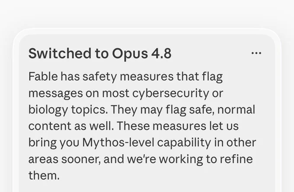Click the final word 'them.' in the notice
This screenshot has width=294, height=192.
[x=44, y=176]
